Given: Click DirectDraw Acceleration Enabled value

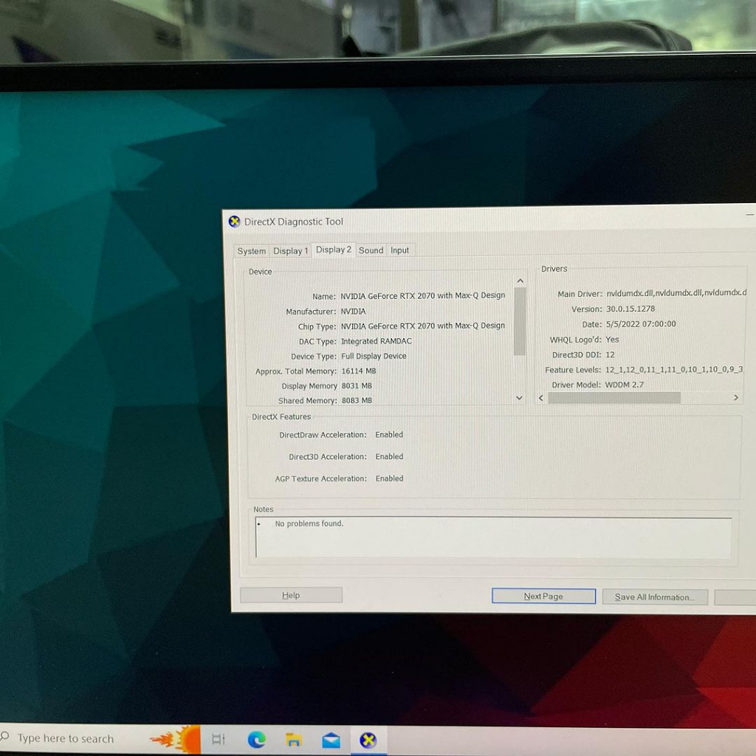Looking at the screenshot, I should [x=389, y=434].
